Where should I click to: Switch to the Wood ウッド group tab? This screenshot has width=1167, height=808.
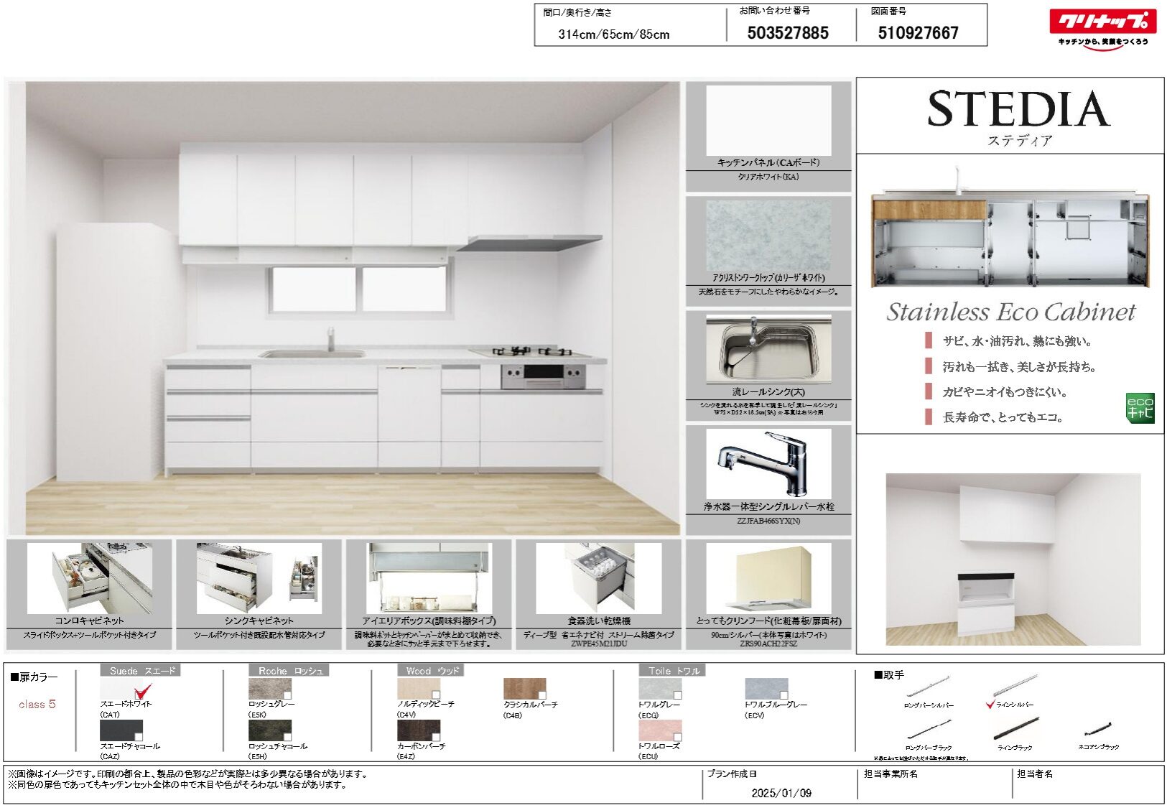[x=432, y=671]
